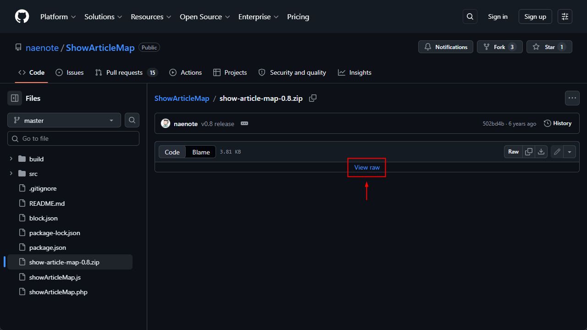Expand the Open Source menu
The width and height of the screenshot is (587, 330).
[x=205, y=16]
